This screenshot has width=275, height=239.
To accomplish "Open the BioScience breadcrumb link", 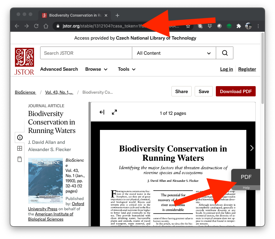I will coord(25,92).
